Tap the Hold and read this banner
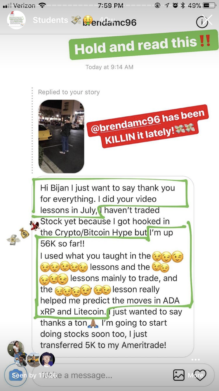 pos(144,45)
